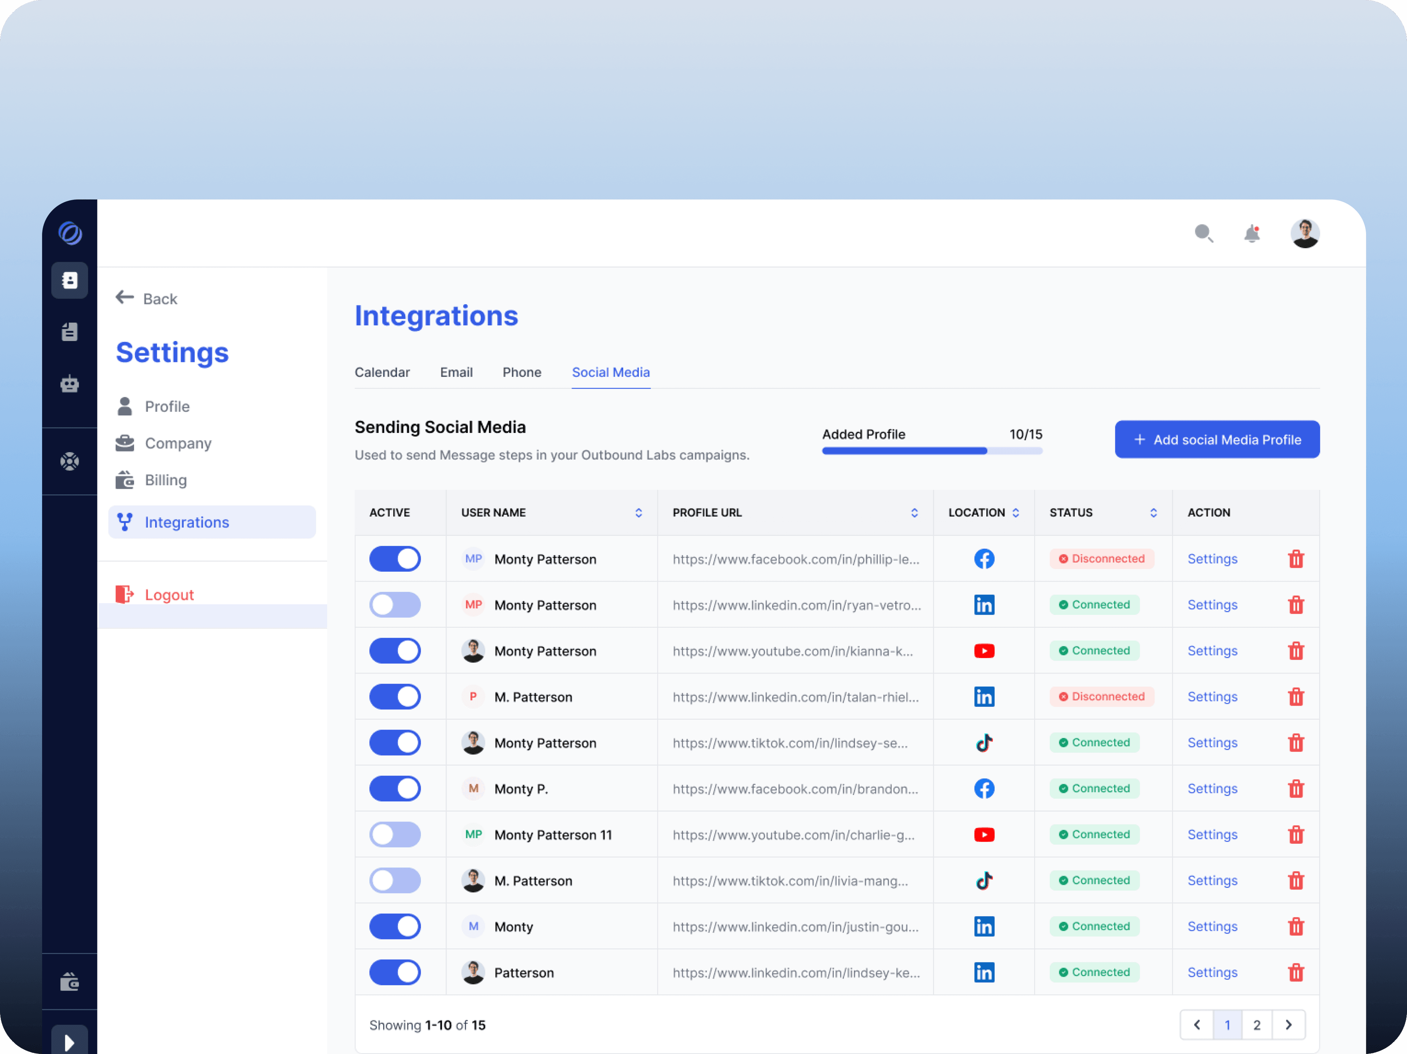
Task: Enable active switch for Monty Patterson 11
Action: point(395,834)
